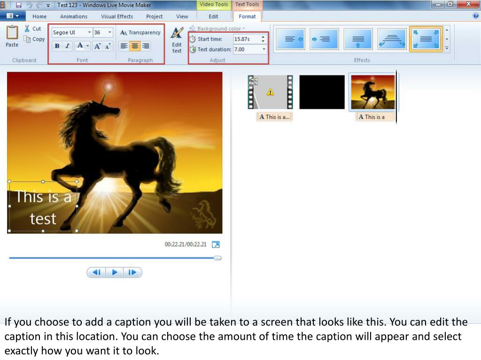Select the unicorn clip thumbnail in storyboard

point(372,92)
